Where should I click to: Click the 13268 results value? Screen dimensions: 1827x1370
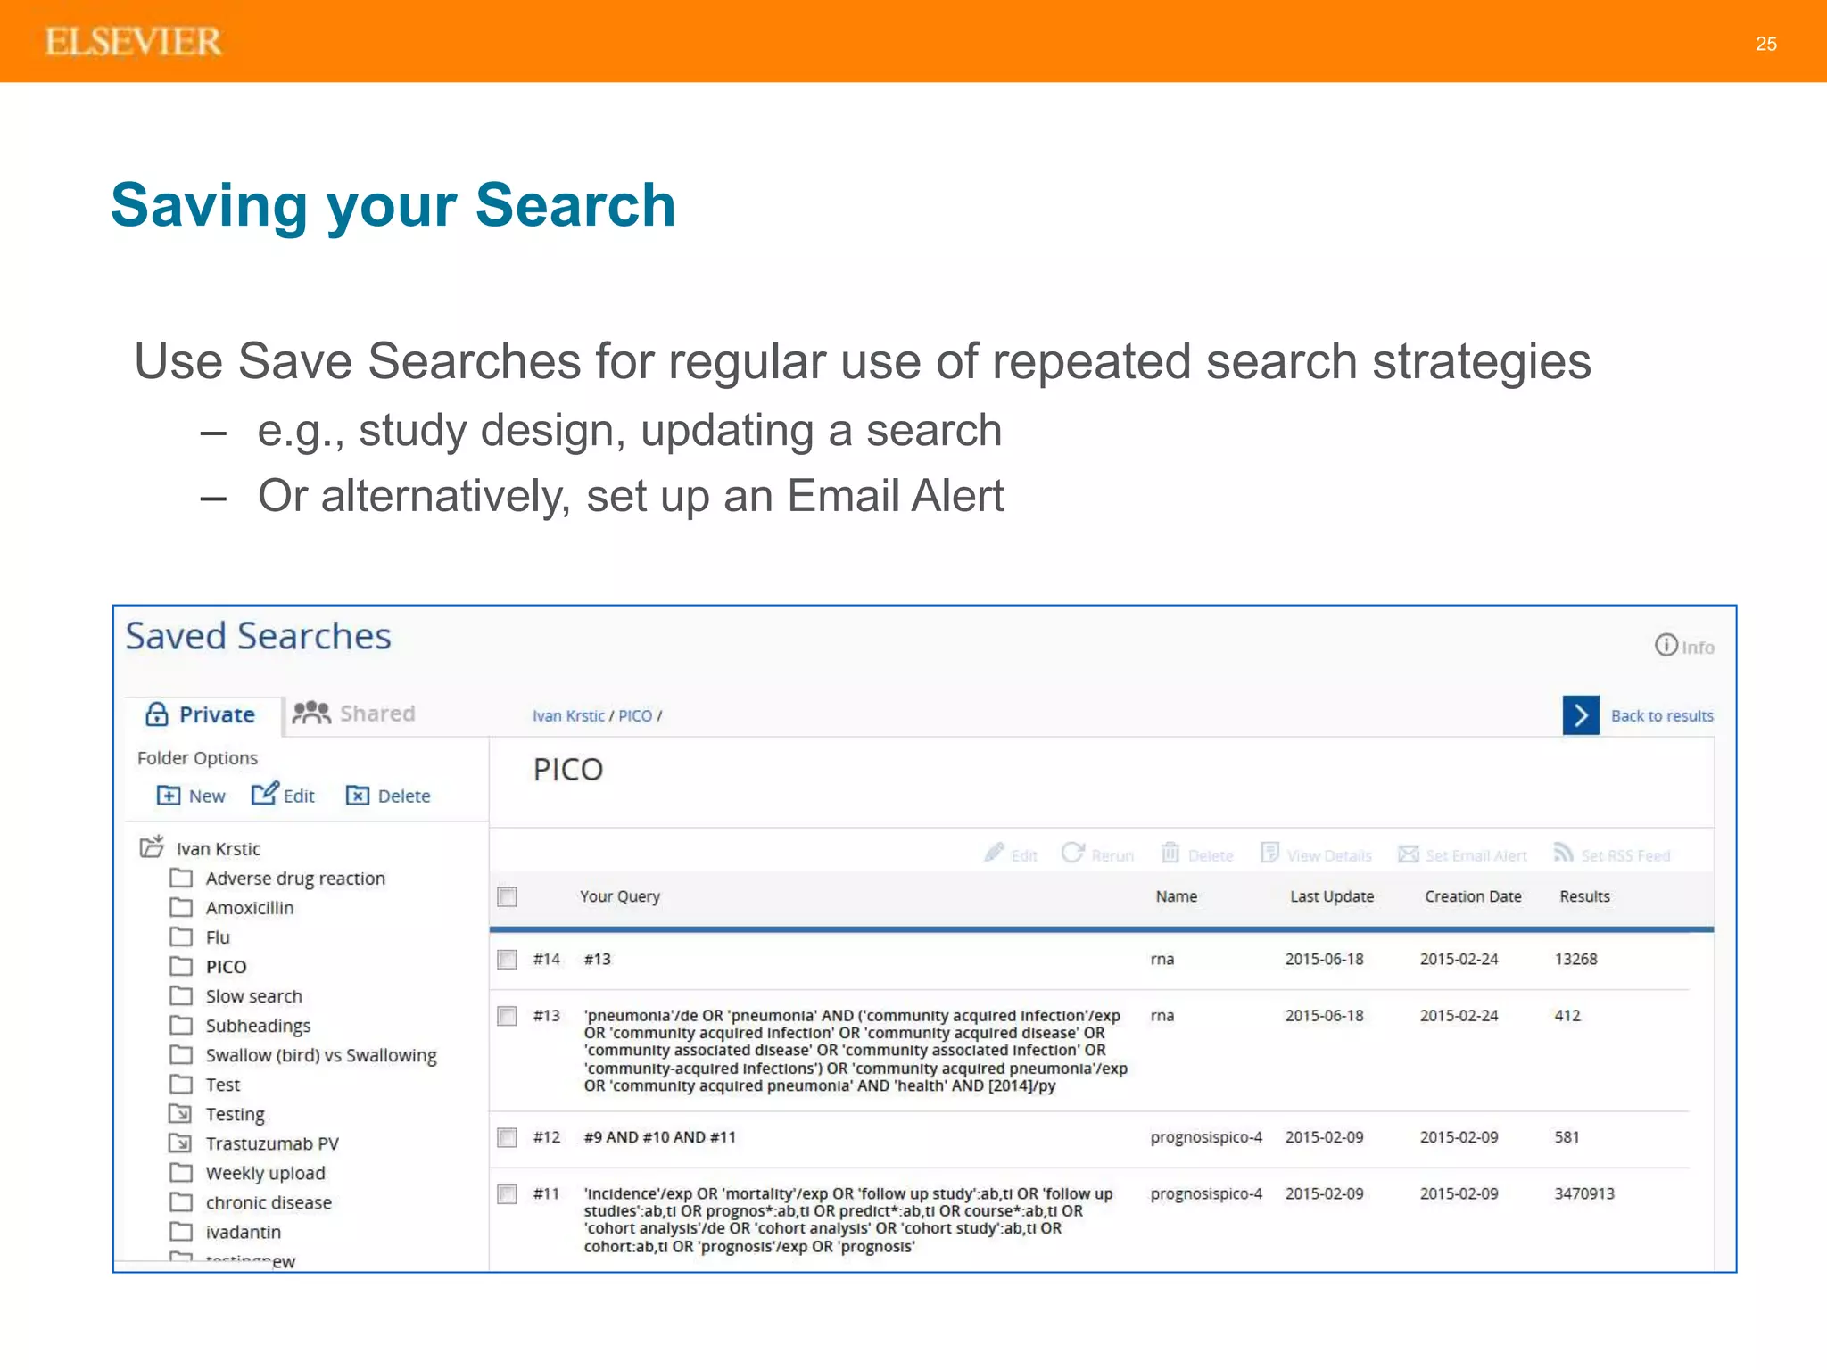point(1576,959)
